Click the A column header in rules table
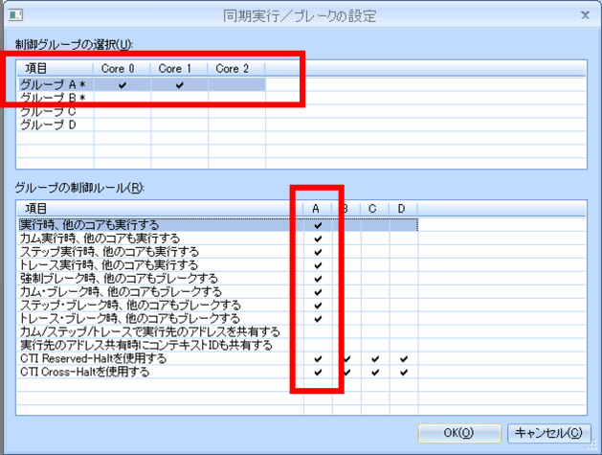This screenshot has height=455, width=602. tap(317, 208)
